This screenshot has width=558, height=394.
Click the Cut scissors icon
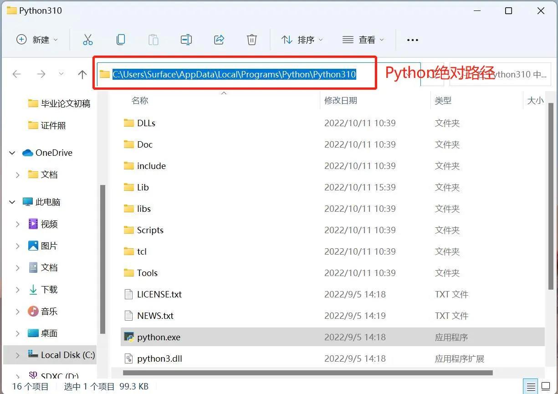point(87,40)
